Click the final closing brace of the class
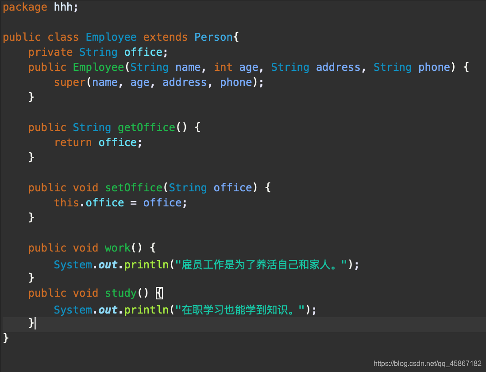Screen dimensions: 486x372 [6, 337]
